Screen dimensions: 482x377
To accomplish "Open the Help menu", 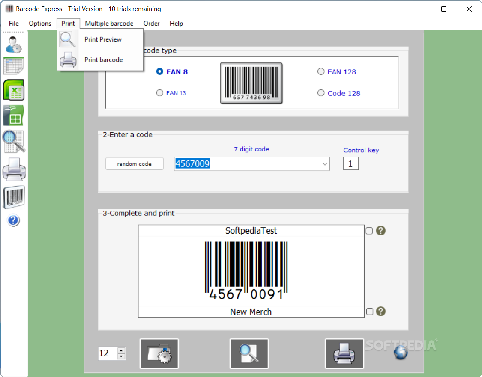I will (x=176, y=24).
